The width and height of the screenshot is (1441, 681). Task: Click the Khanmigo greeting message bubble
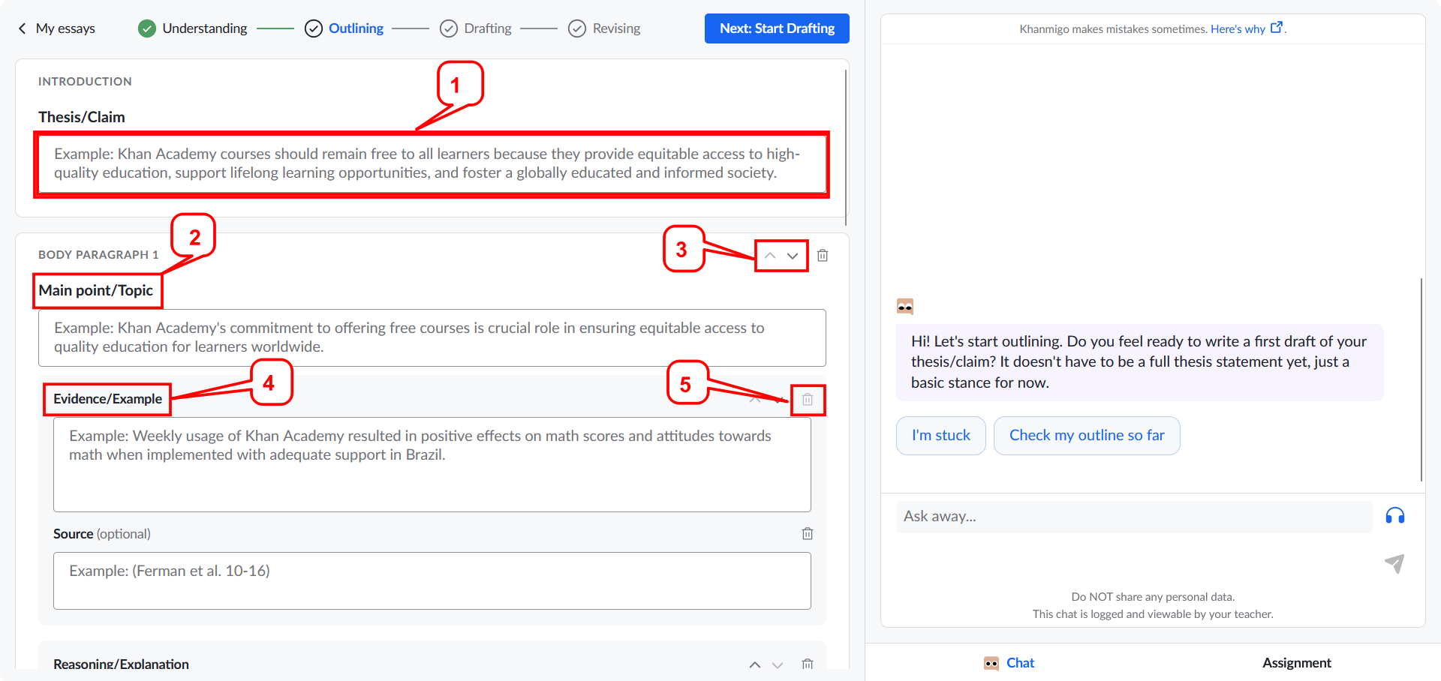pyautogui.click(x=1139, y=362)
